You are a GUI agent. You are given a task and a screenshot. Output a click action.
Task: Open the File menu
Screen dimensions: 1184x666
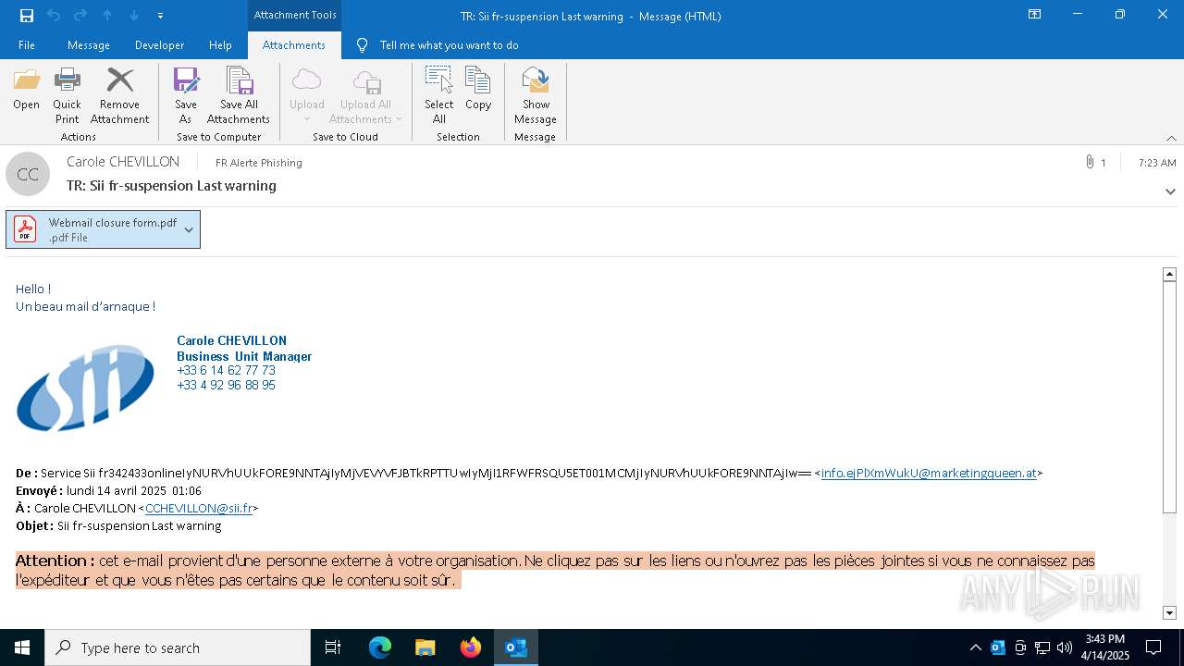[x=27, y=45]
